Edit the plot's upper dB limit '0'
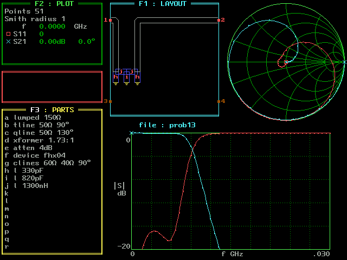Viewport: 347px width, 260px height. 128,140
